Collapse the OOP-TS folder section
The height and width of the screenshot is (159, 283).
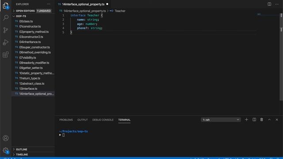point(33,16)
